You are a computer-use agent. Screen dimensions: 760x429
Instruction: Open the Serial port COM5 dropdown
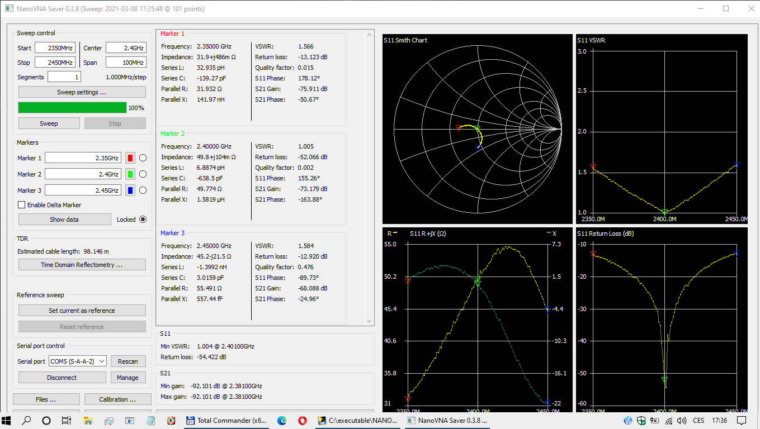point(78,361)
